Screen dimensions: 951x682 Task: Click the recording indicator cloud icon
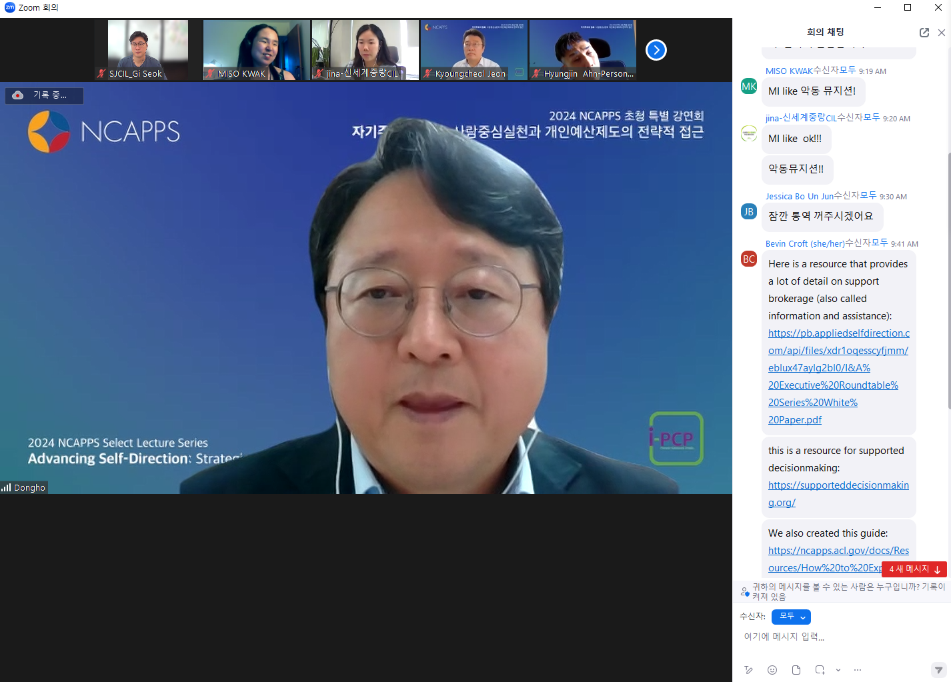coord(18,95)
